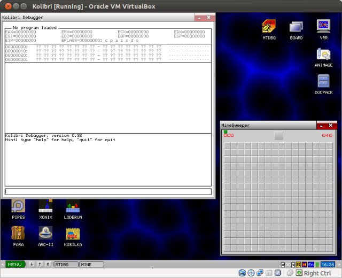
Task: Launch the LODERUN game icon
Action: 73,206
